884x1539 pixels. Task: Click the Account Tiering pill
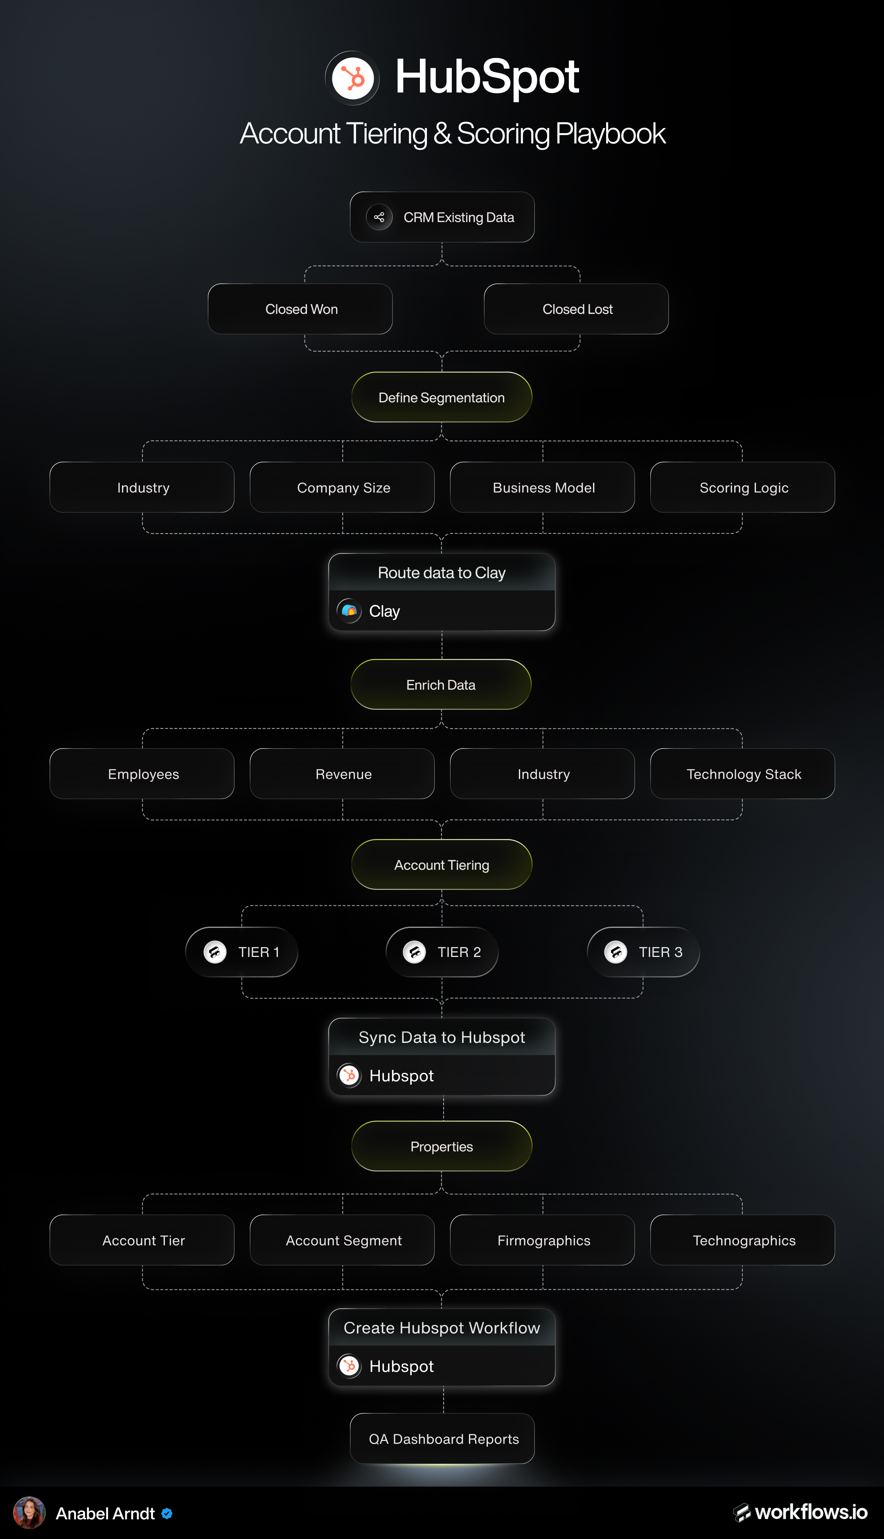point(442,864)
